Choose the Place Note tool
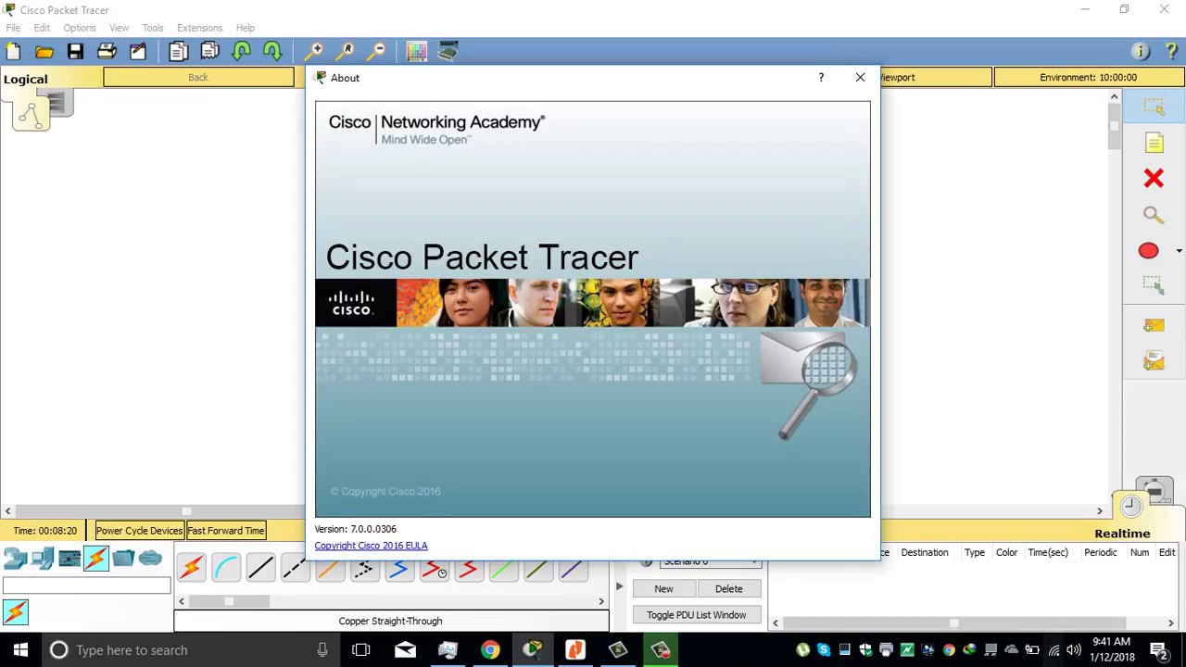This screenshot has height=667, width=1186. click(x=1154, y=143)
